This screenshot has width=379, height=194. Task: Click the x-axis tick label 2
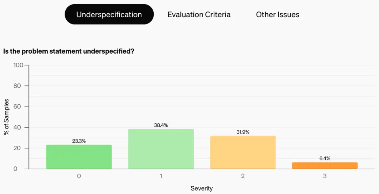tap(243, 176)
